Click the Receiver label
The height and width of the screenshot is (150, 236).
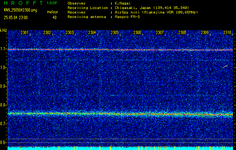[77, 12]
